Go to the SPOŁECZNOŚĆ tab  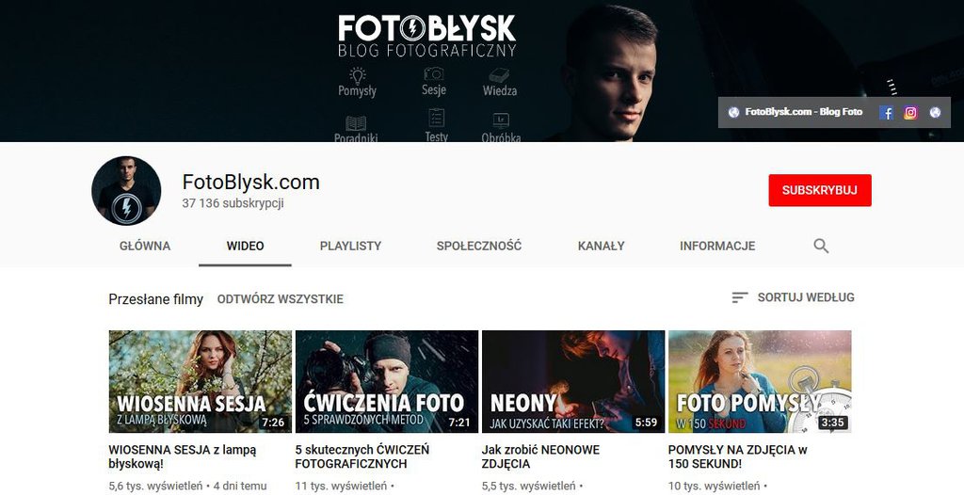tap(479, 246)
